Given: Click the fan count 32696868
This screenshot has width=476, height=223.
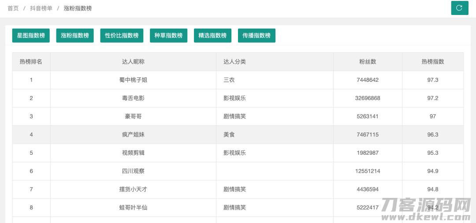Looking at the screenshot, I should 368,98.
